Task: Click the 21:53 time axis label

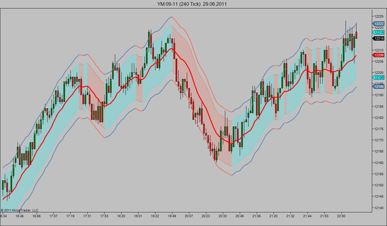Action: (x=324, y=216)
